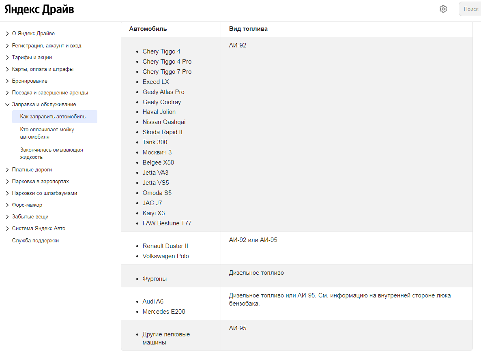The width and height of the screenshot is (481, 355).
Task: Click JAC J7 item
Action: [152, 203]
